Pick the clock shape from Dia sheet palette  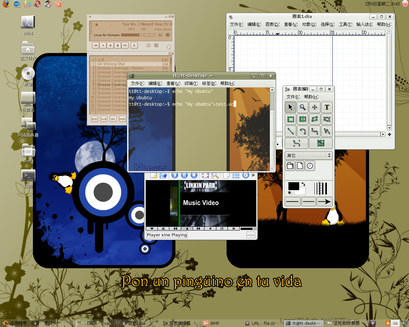310,166
